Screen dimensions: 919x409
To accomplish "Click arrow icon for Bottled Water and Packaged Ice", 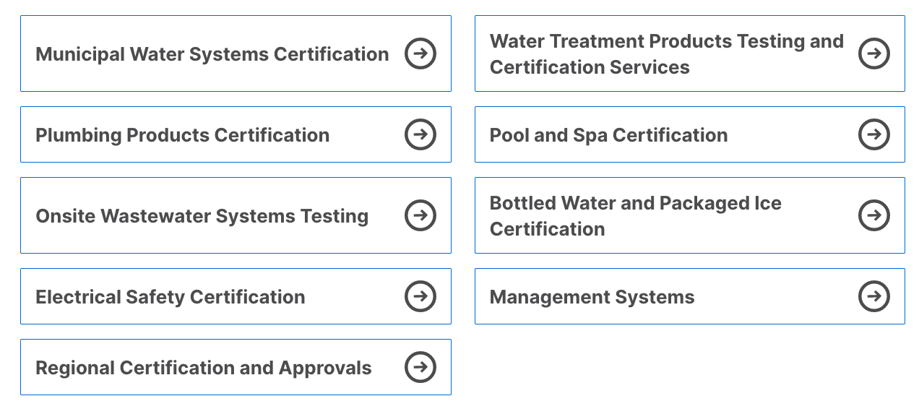I will tap(874, 215).
